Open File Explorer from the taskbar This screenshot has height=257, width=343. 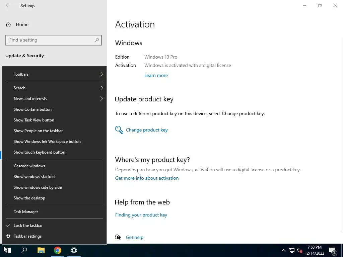41,250
